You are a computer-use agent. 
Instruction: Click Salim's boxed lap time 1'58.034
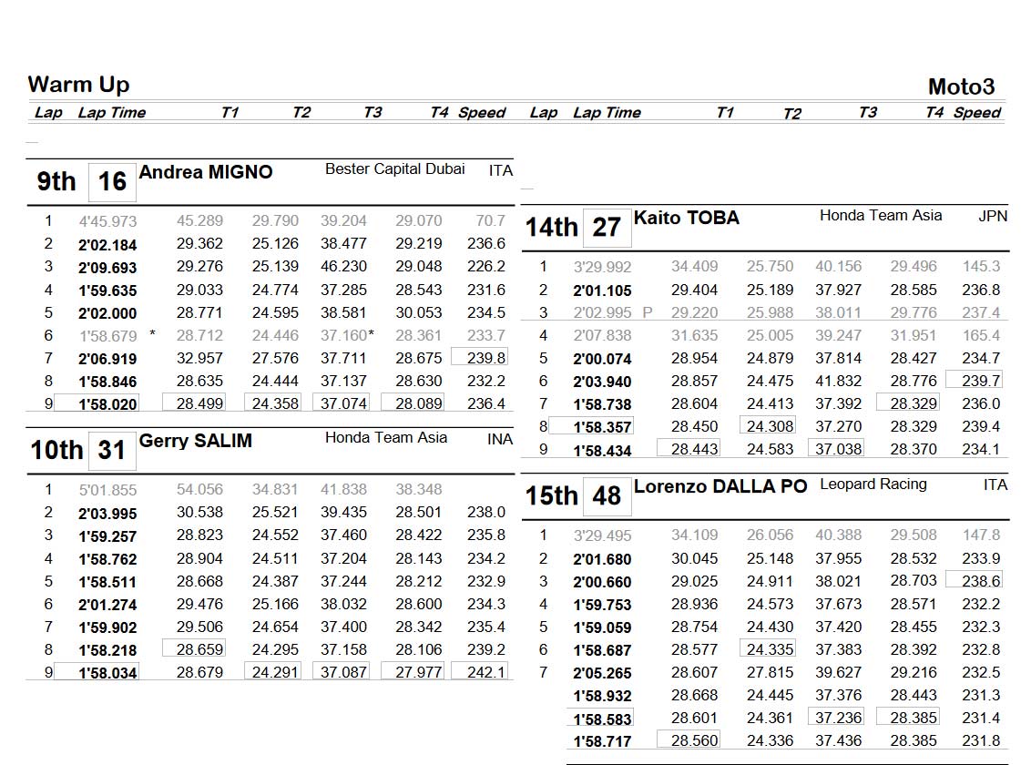(107, 673)
